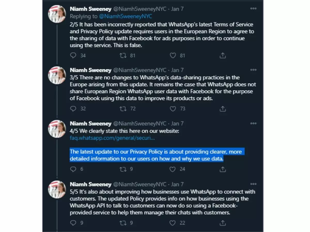Open more options on the 2/5 tweet
This screenshot has height=232, width=310.
[x=253, y=9]
